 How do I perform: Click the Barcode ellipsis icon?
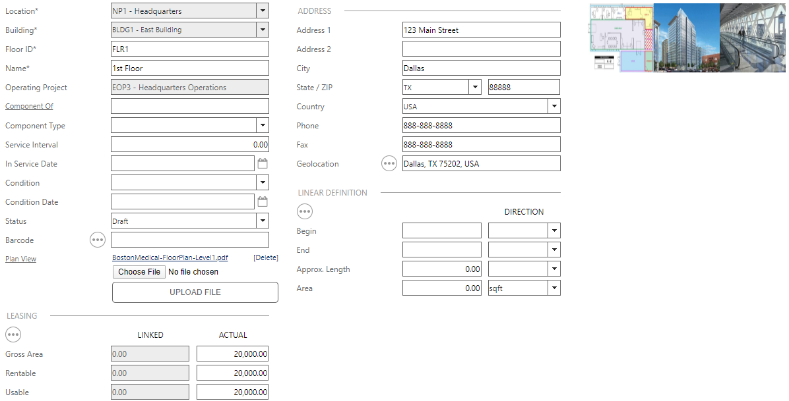[98, 240]
